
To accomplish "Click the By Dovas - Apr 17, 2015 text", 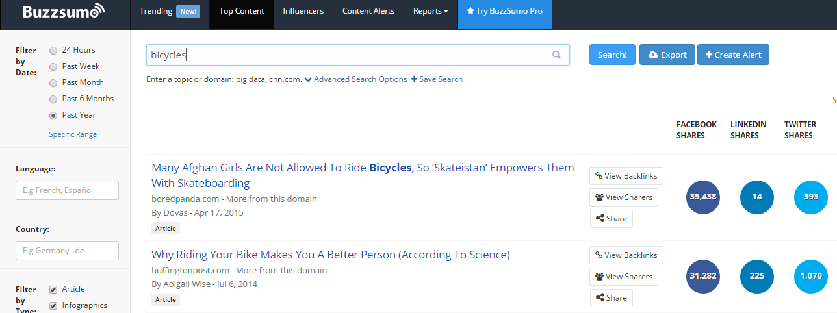I will pos(198,213).
